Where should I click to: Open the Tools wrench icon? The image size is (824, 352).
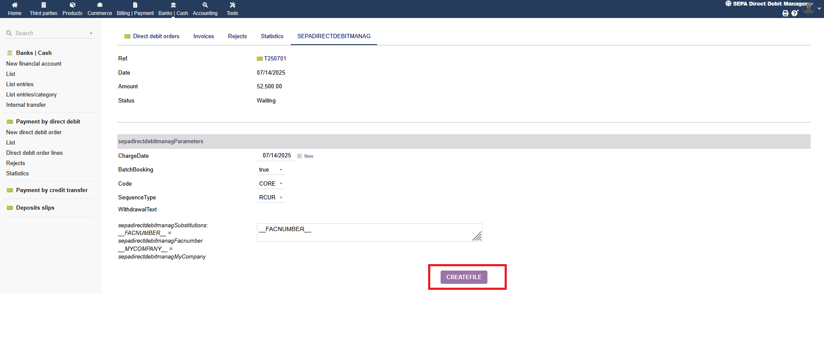[x=233, y=5]
